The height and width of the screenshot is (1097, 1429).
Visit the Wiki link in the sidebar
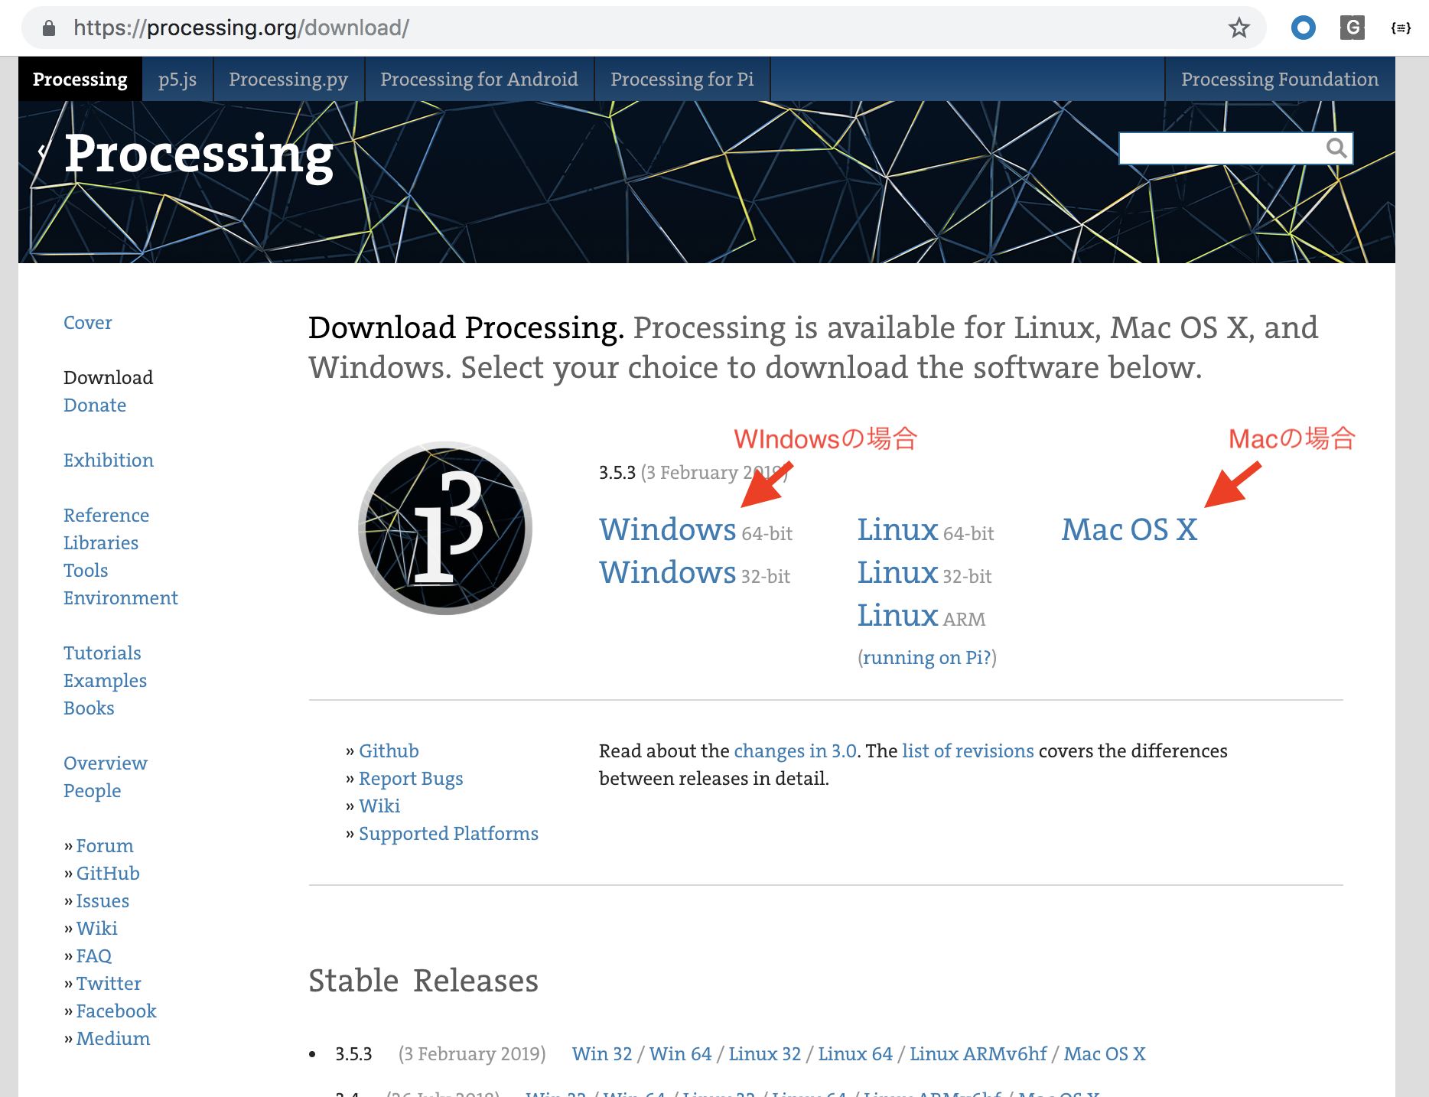pos(97,929)
